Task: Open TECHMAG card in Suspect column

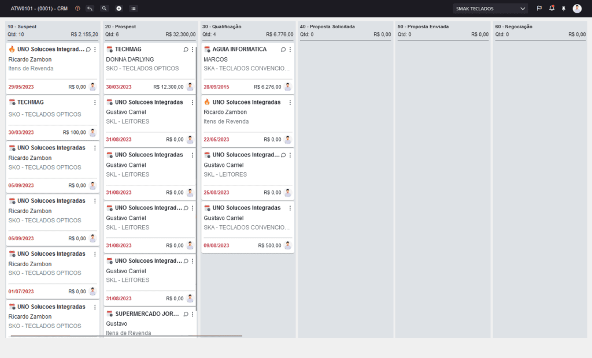Action: [x=31, y=102]
